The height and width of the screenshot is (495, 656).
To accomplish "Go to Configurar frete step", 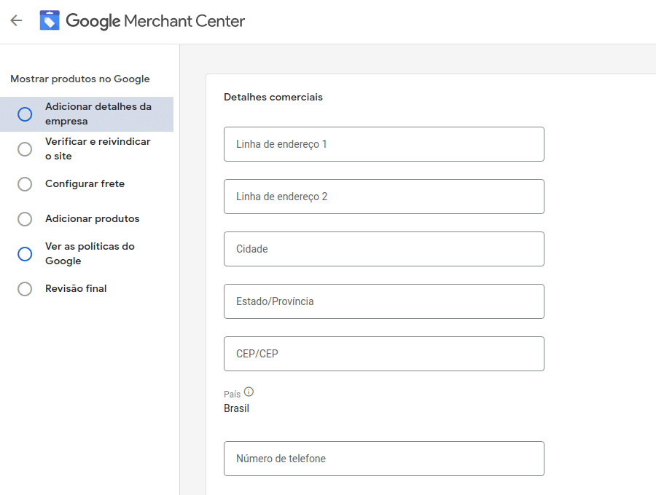I will tap(87, 183).
